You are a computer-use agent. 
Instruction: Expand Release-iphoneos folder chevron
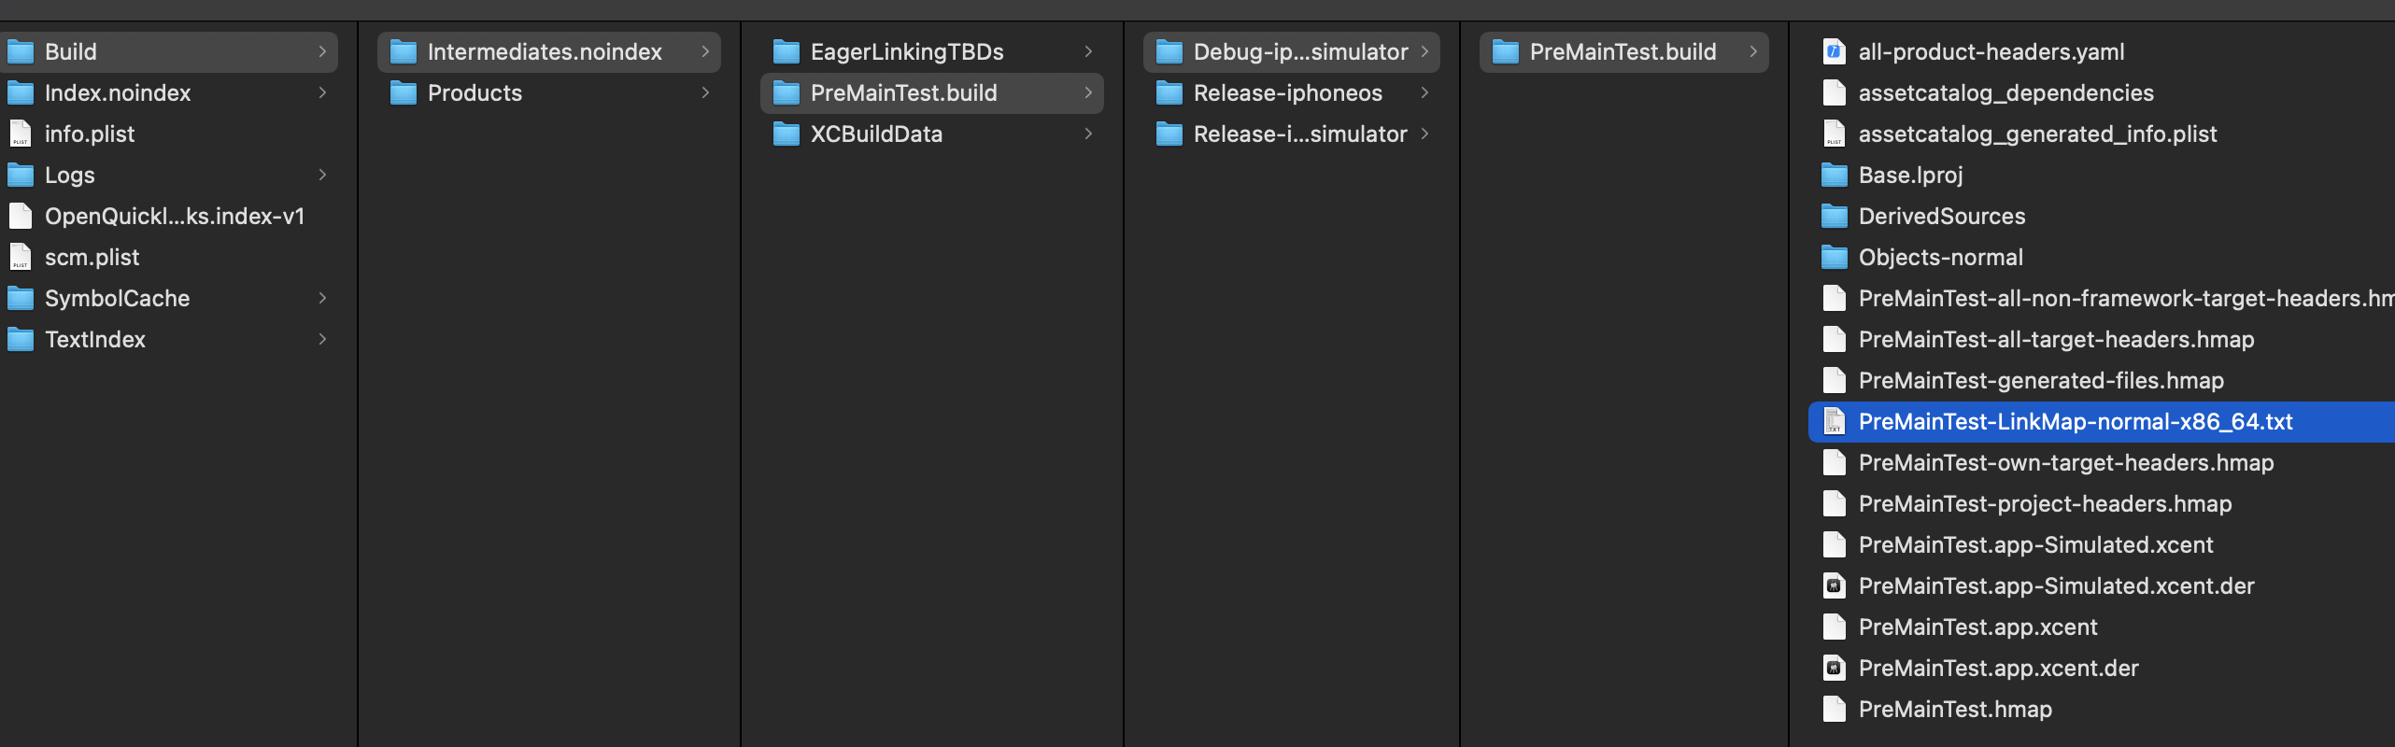[x=1424, y=92]
